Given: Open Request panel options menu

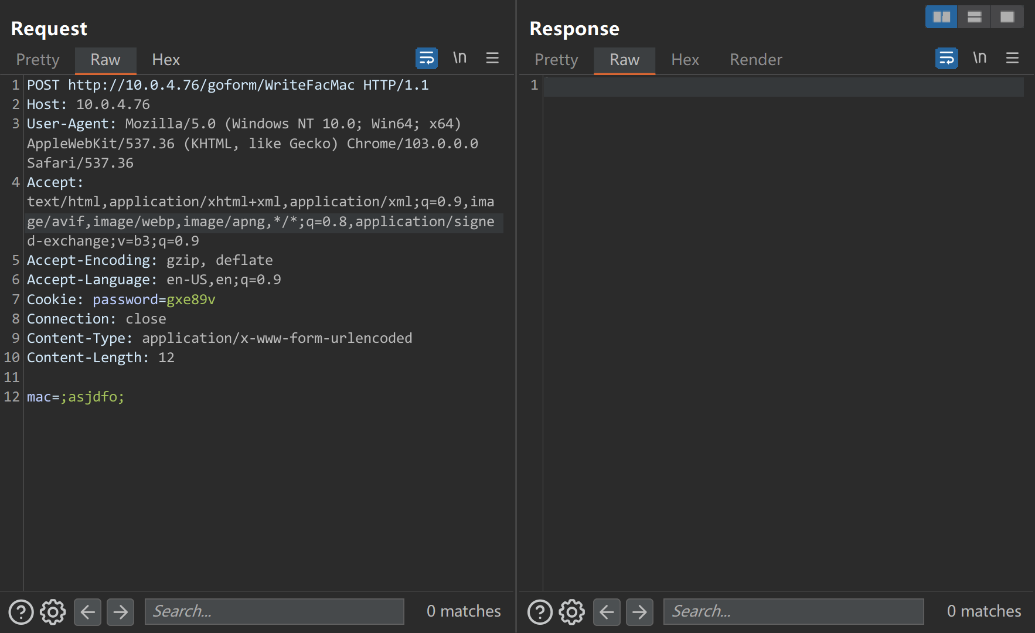Looking at the screenshot, I should pos(492,58).
